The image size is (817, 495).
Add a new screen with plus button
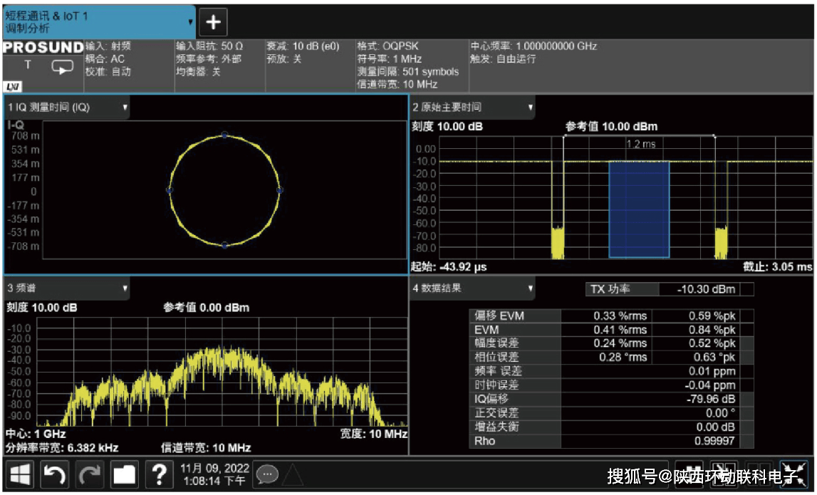[x=212, y=22]
